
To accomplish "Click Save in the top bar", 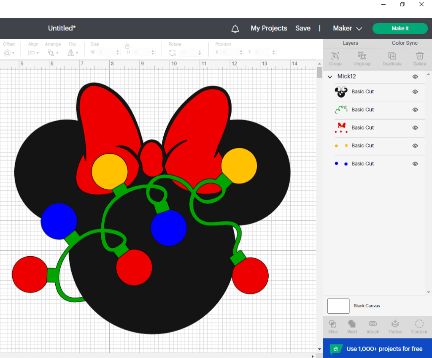I will [x=302, y=28].
